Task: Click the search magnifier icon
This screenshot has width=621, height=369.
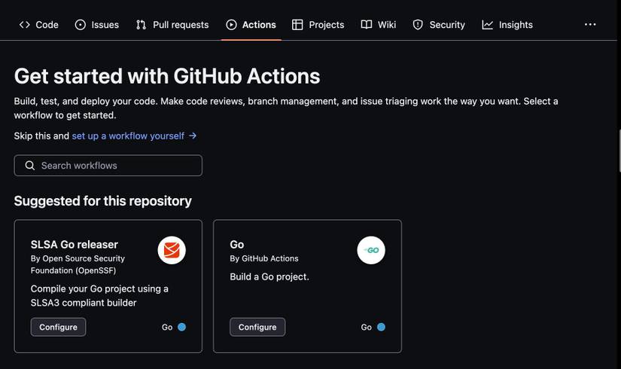Action: (x=30, y=166)
